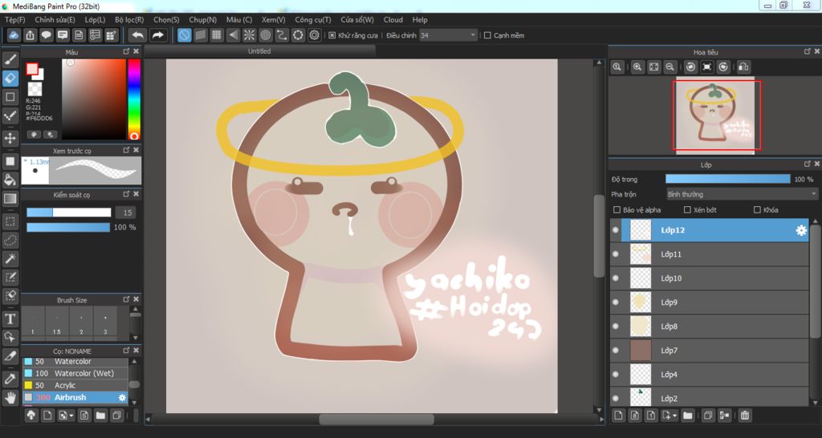Create a new layer in Layers panel
The width and height of the screenshot is (822, 438).
click(x=619, y=416)
